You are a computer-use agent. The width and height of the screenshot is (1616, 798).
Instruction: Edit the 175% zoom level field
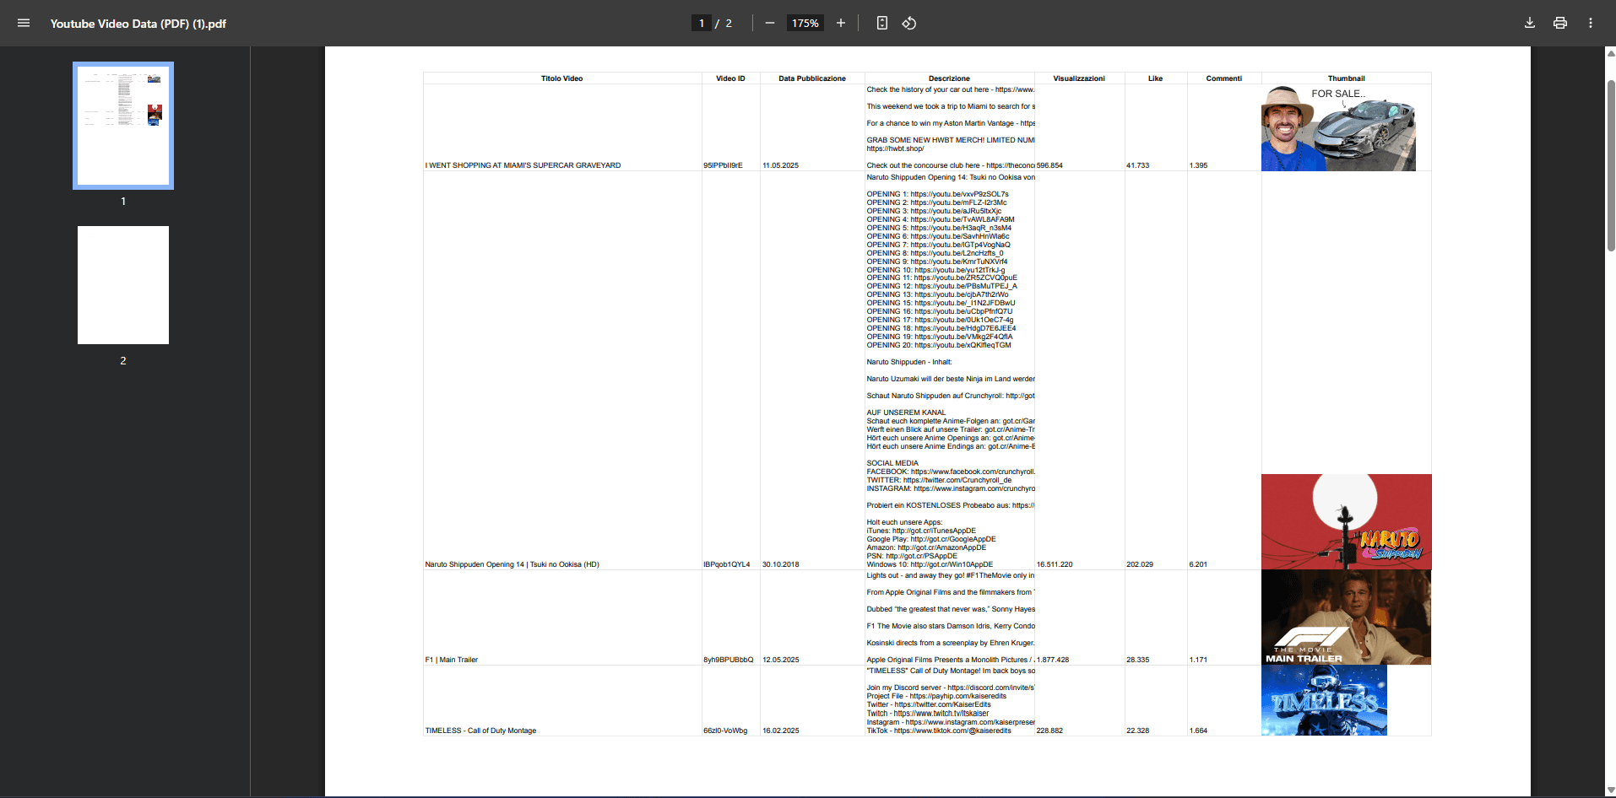(x=805, y=23)
